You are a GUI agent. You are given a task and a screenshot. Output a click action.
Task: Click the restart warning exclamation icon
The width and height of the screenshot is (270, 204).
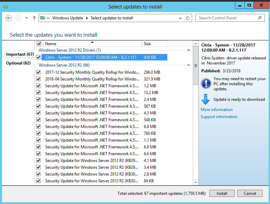pyautogui.click(x=206, y=84)
